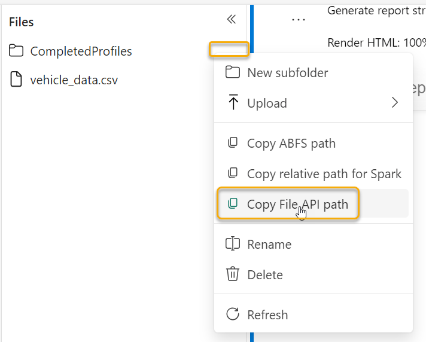426x342 pixels.
Task: Select the CompletedProfiles folder name
Action: 81,51
